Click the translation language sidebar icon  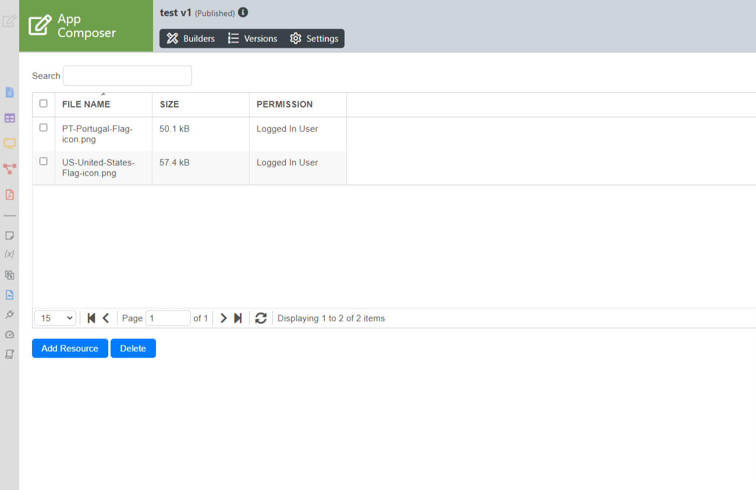pos(9,275)
